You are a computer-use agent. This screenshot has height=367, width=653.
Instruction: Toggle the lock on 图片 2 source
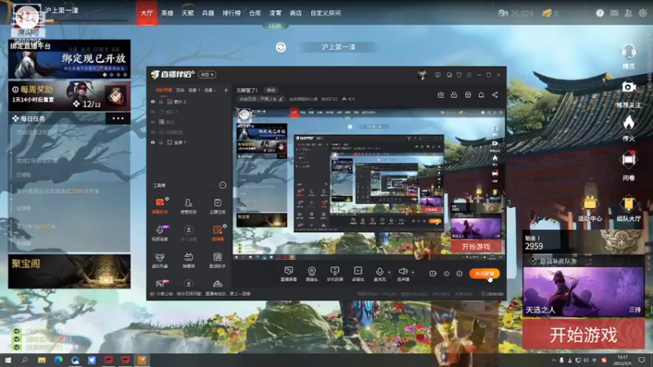[161, 101]
